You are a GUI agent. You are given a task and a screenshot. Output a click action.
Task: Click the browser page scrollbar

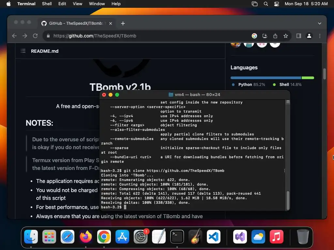(x=325, y=74)
